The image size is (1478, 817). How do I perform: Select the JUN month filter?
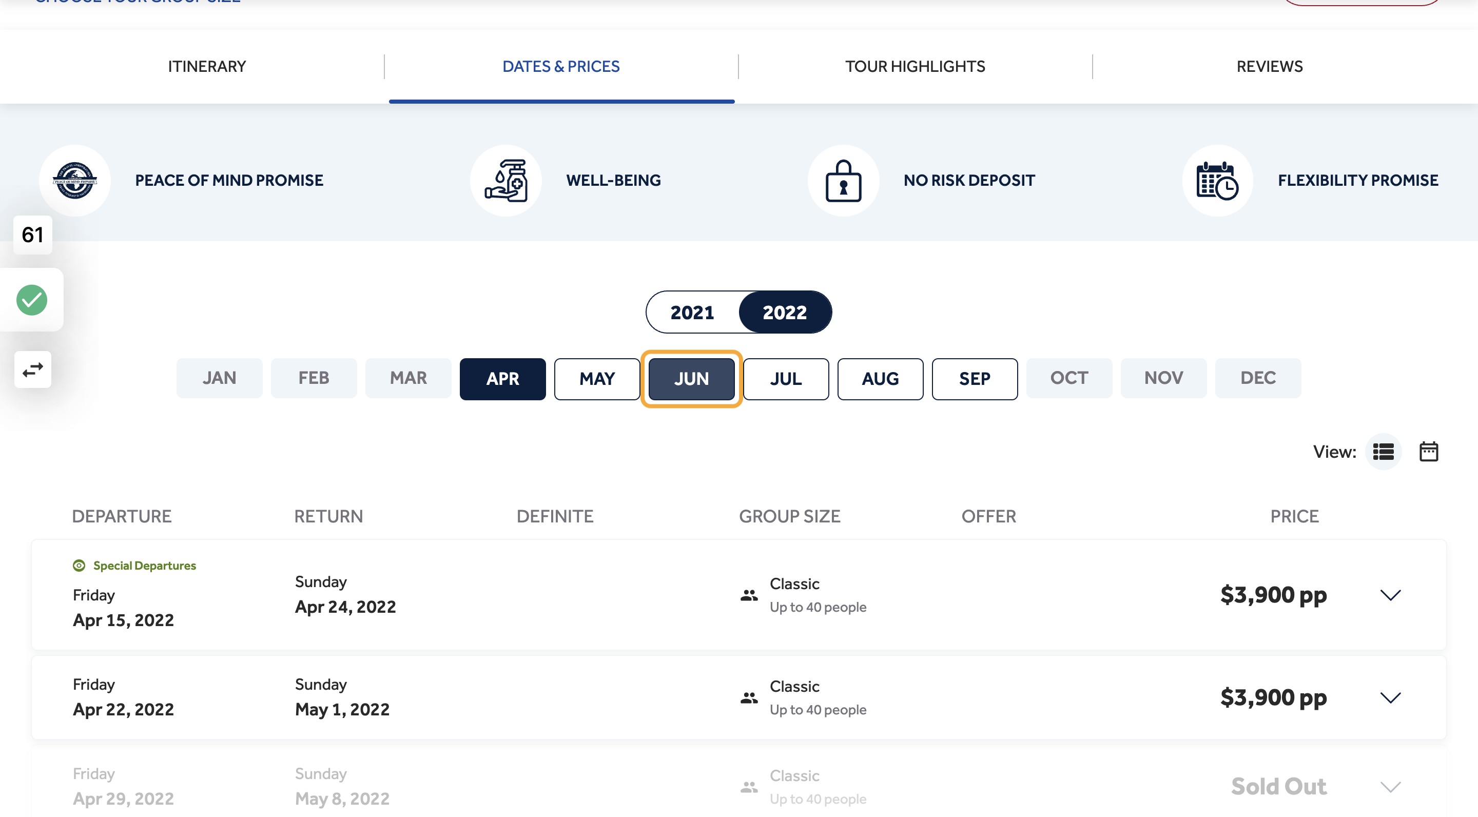(691, 379)
